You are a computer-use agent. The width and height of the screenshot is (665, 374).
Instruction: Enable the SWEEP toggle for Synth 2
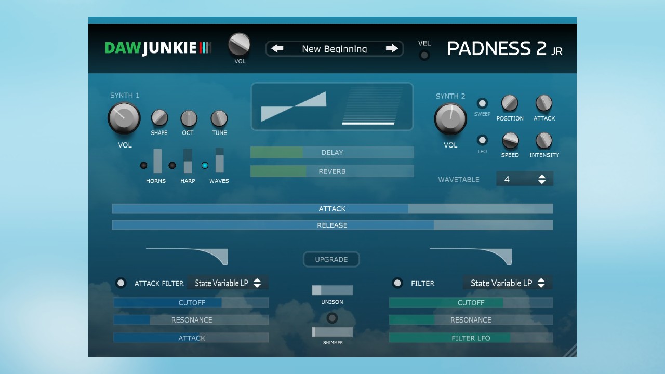tap(482, 103)
